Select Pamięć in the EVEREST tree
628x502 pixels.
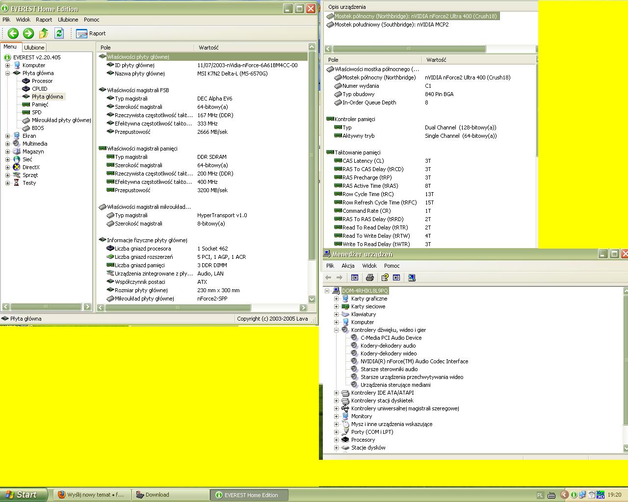tap(40, 104)
